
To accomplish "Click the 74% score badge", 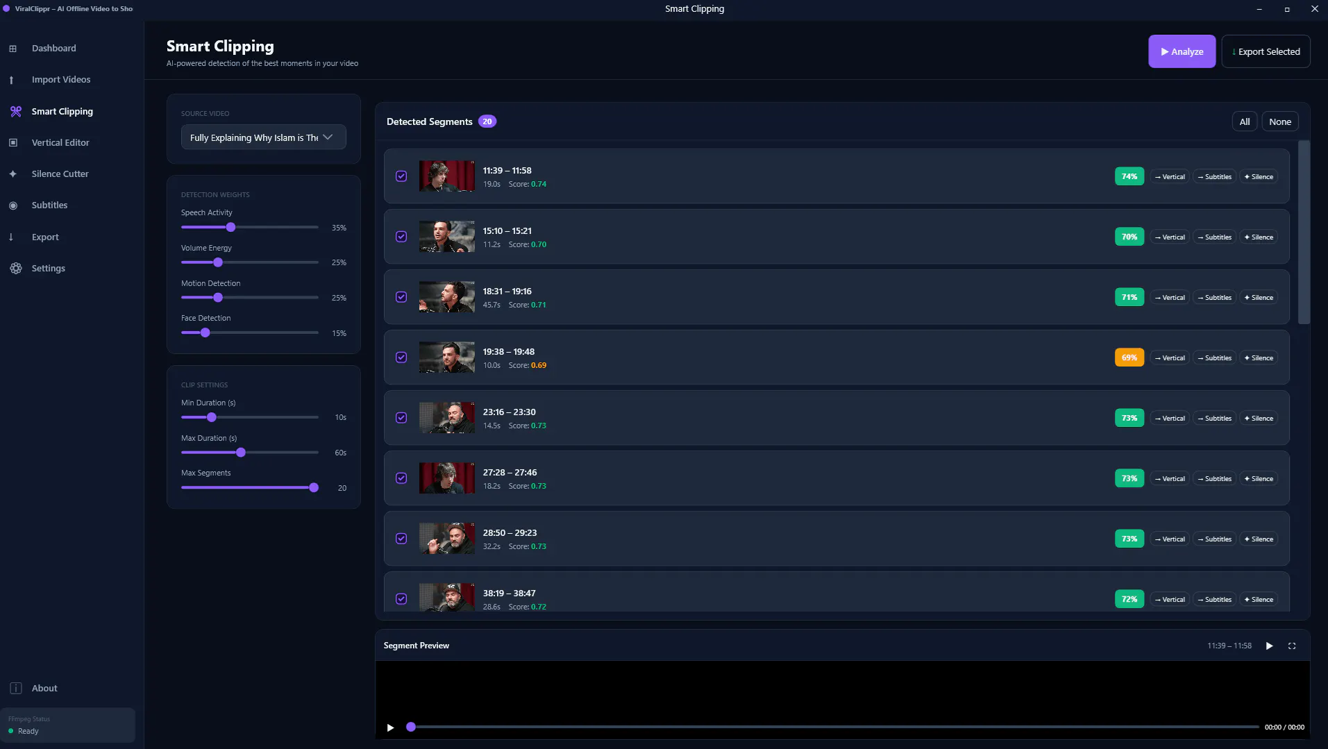I will coord(1129,176).
